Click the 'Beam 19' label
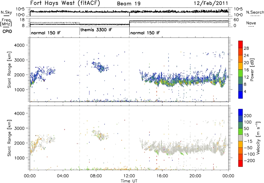264x183 pixels. [129, 4]
